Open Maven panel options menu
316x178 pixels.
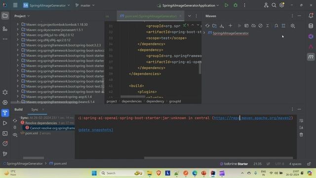(292, 16)
